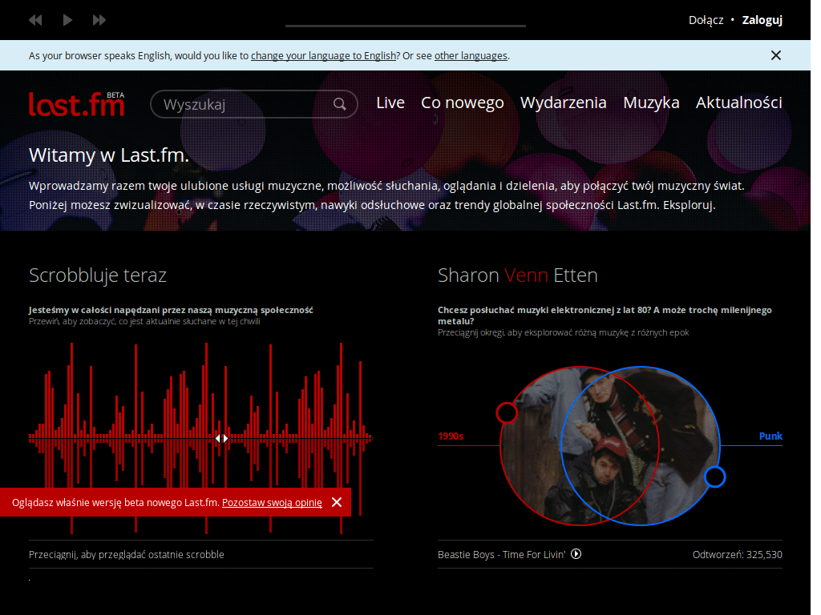The image size is (821, 615).
Task: Open the Muzyka menu item
Action: coord(651,102)
